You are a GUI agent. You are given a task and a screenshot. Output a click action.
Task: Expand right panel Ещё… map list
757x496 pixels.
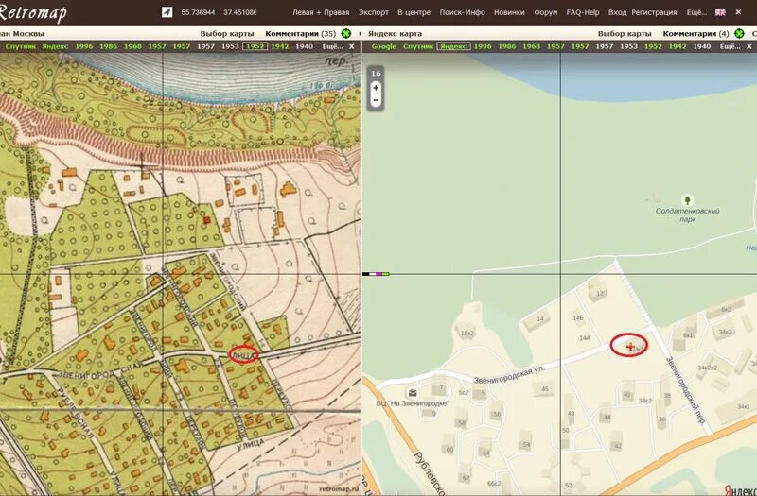[730, 46]
